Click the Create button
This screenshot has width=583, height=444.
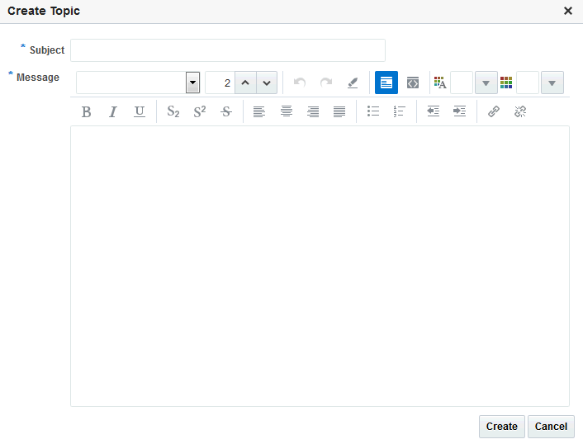click(x=501, y=427)
